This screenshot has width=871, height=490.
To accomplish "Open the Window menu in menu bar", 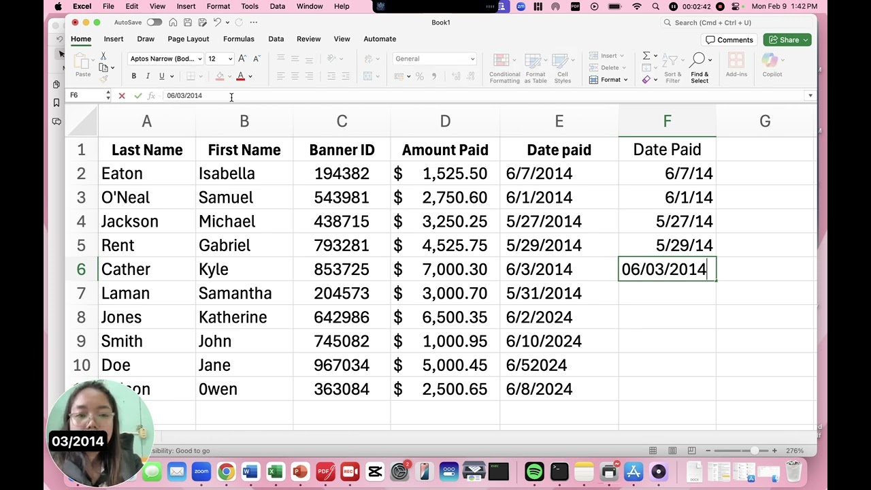I will click(x=310, y=6).
